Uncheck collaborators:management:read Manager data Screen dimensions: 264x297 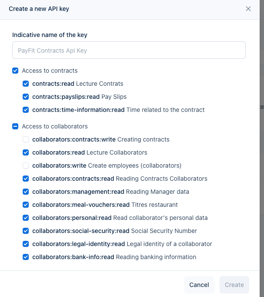(x=26, y=192)
